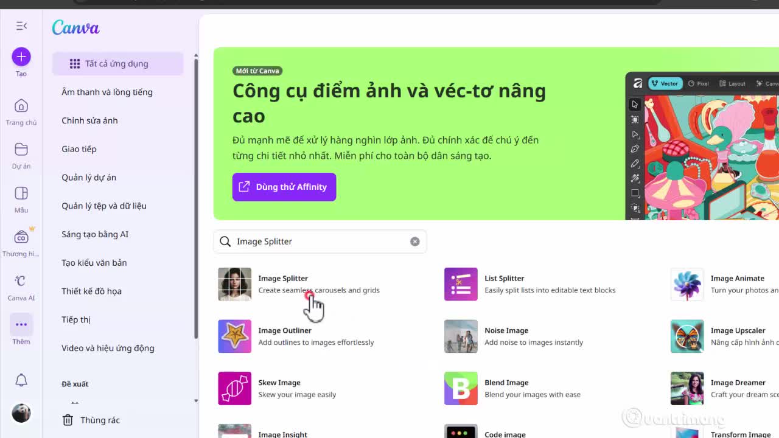The height and width of the screenshot is (438, 779).
Task: Click the Image Outliner title text
Action: point(285,330)
